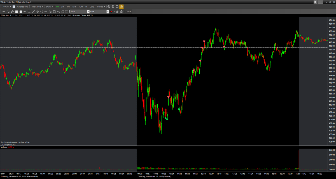
Task: Click the 421.50 price axis label
Action: coord(332,20)
